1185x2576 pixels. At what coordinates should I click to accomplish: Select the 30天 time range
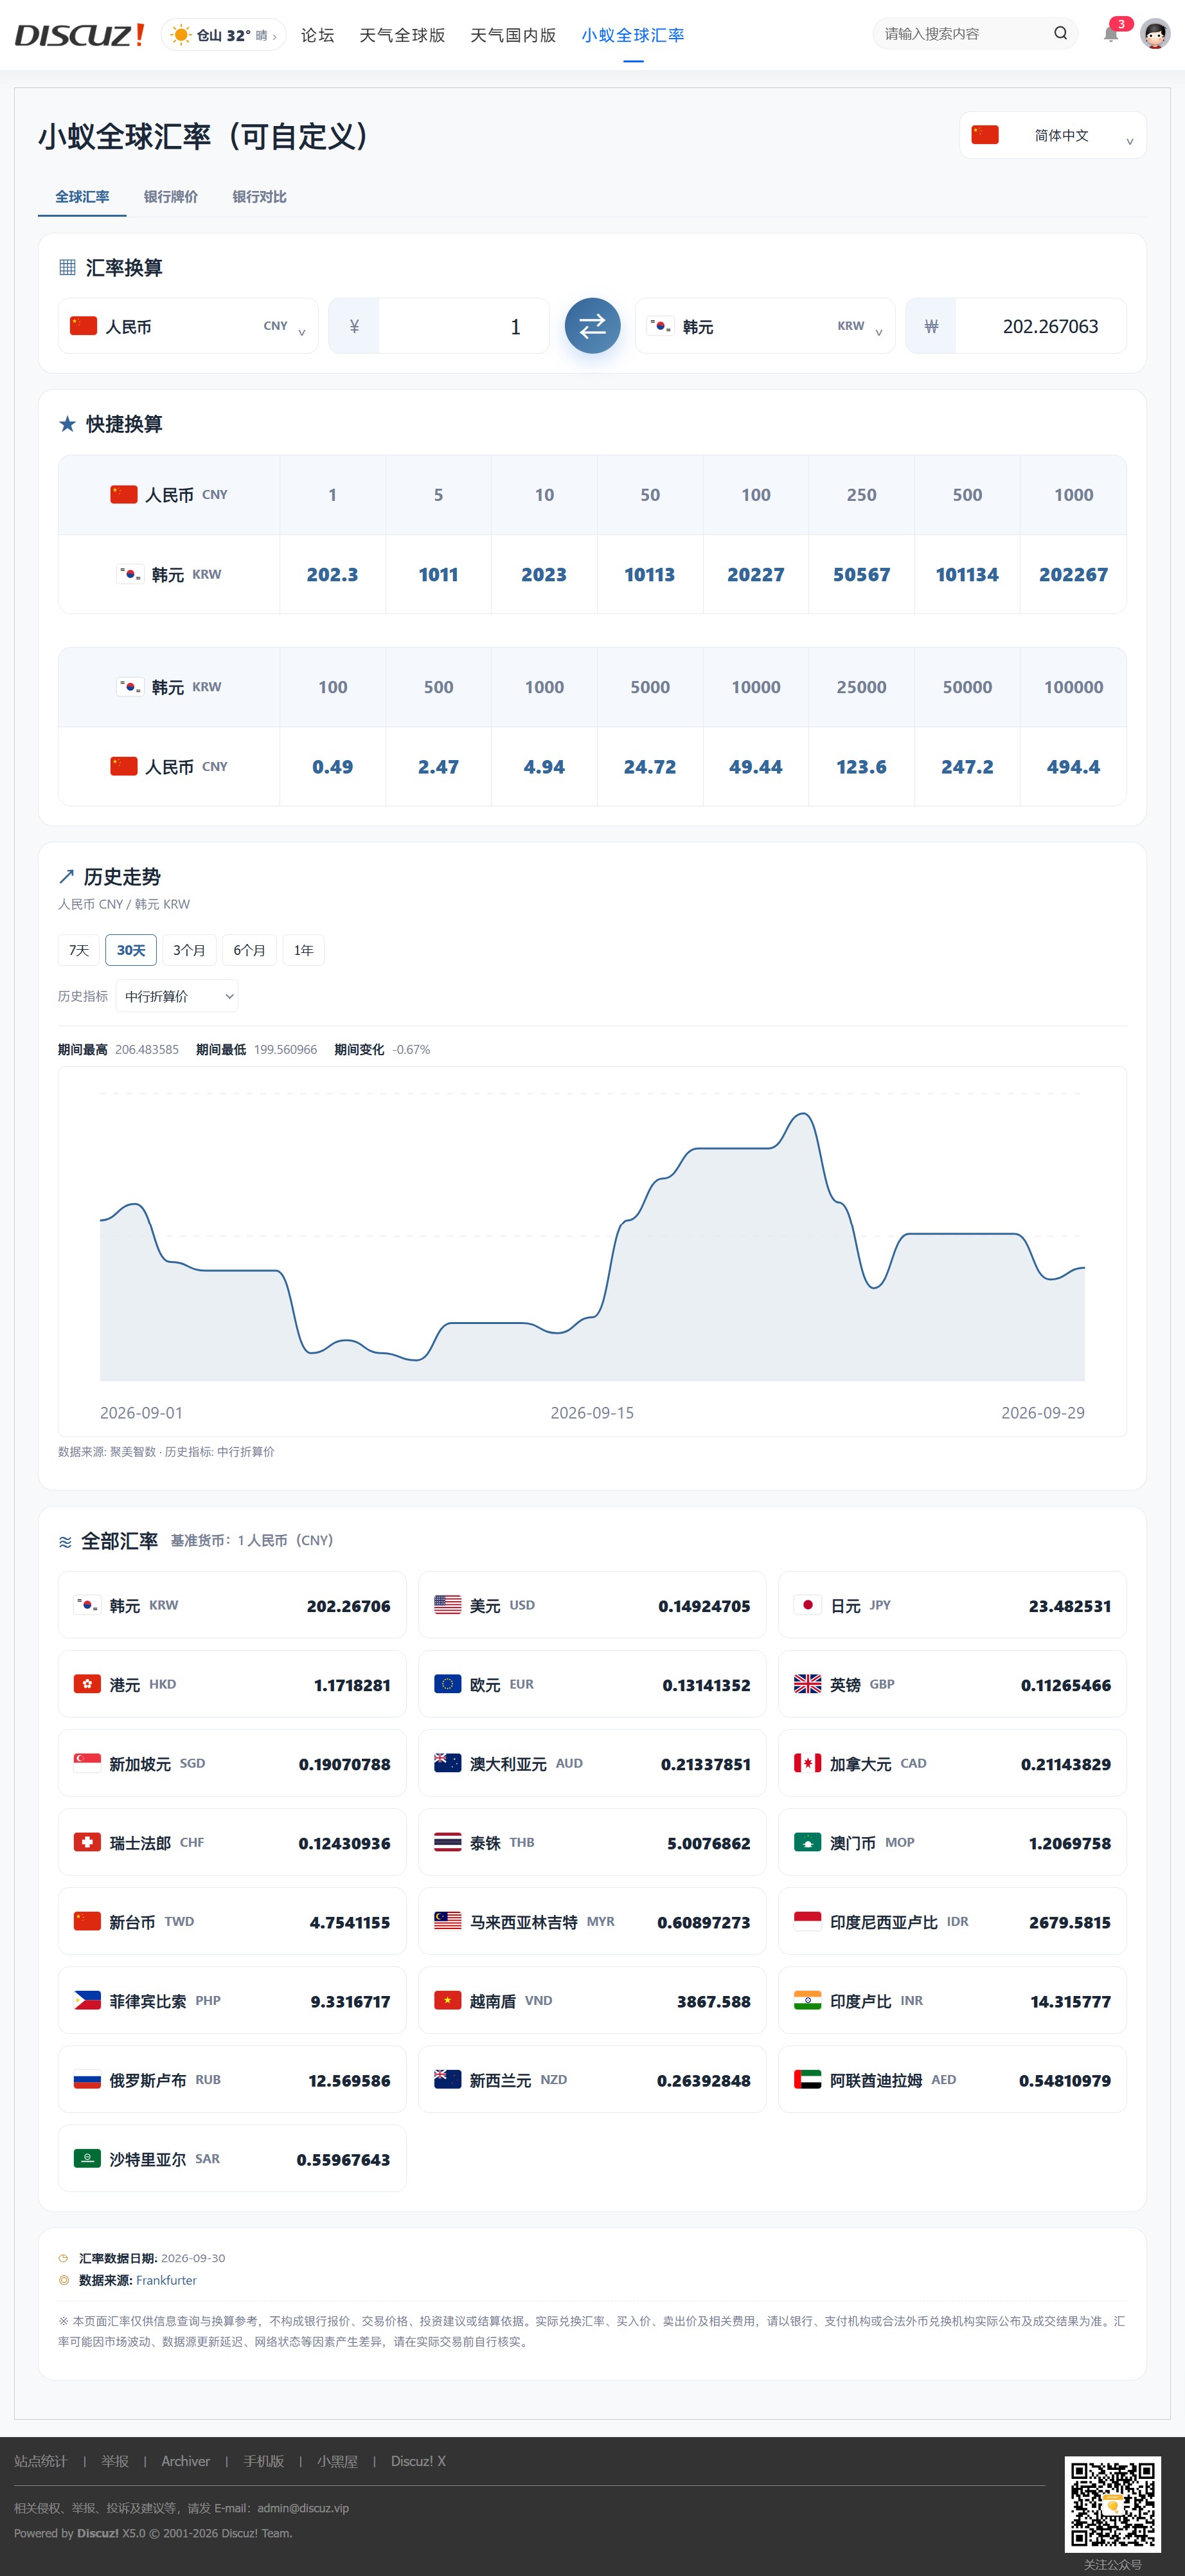pos(131,950)
